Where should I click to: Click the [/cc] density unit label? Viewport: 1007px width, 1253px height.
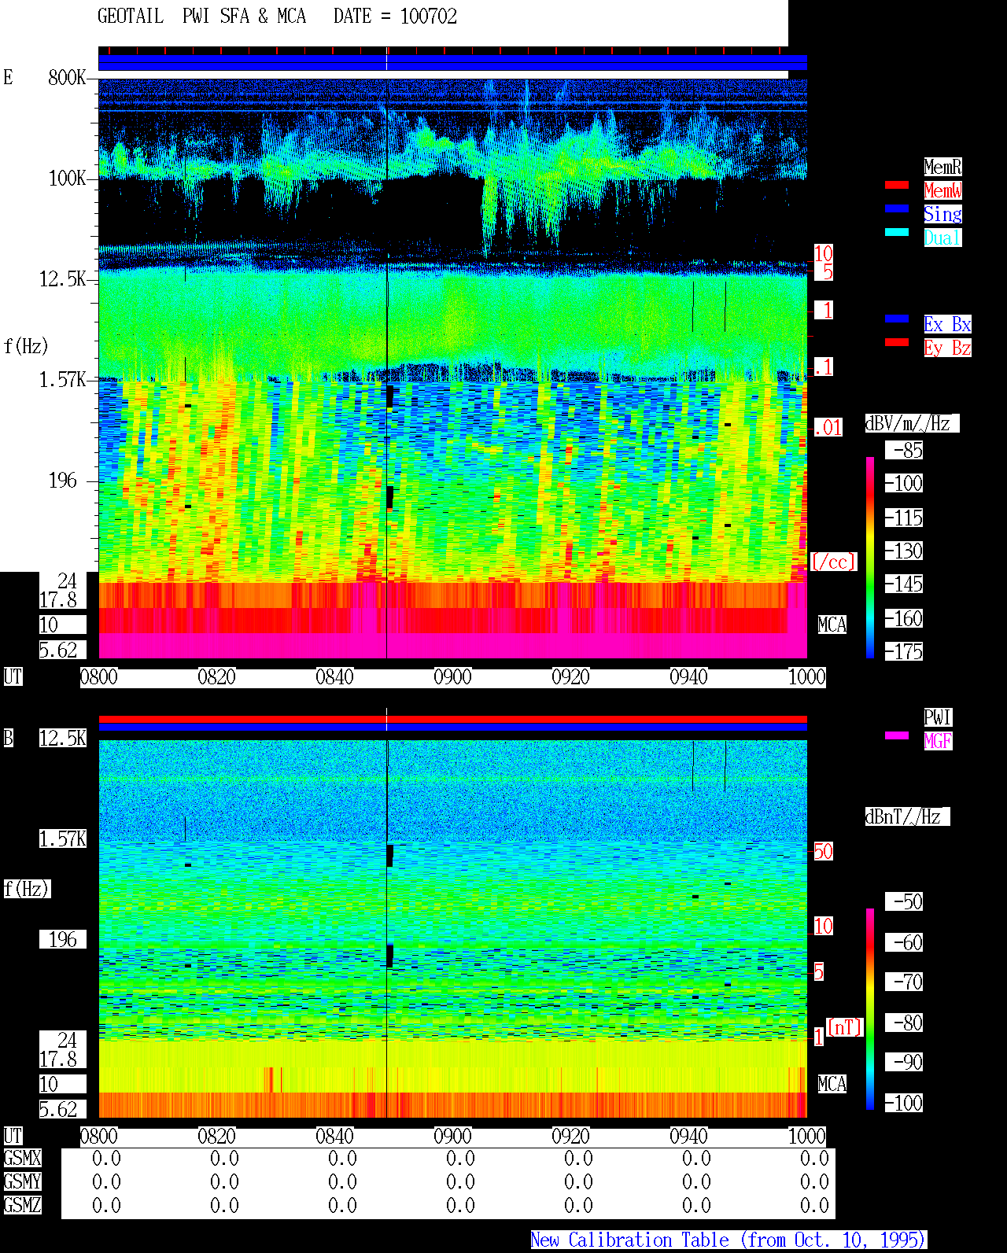pos(833,562)
